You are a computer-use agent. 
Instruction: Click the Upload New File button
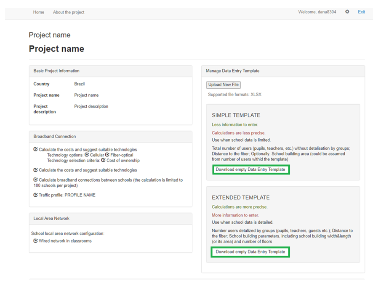point(223,85)
